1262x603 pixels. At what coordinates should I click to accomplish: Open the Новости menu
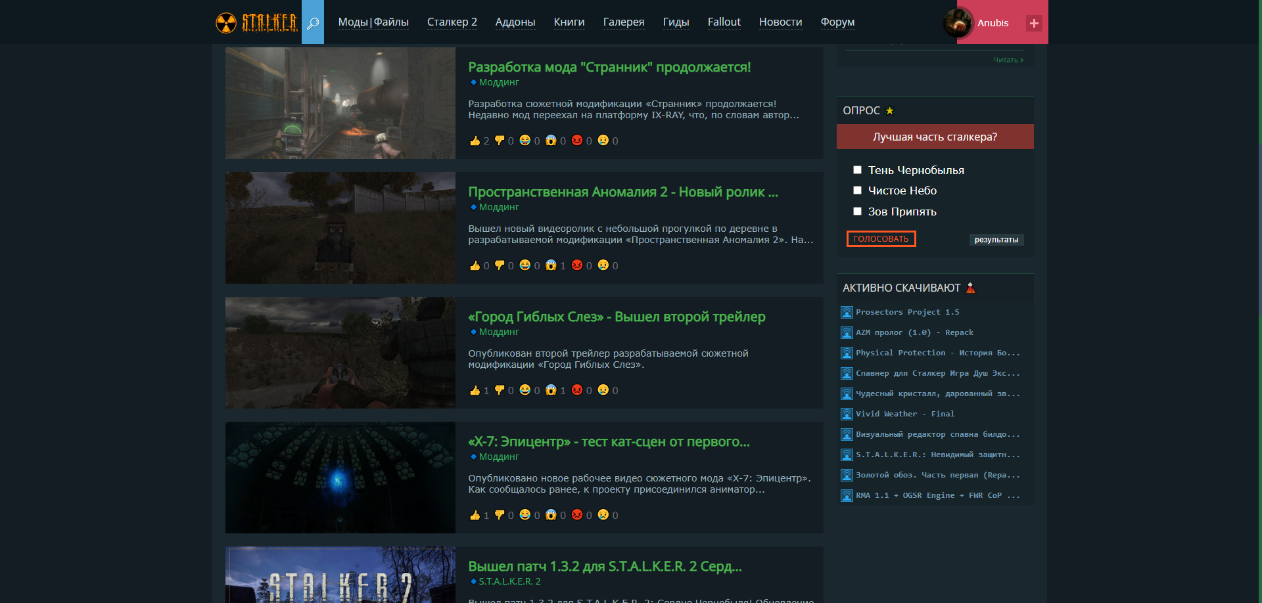pos(781,22)
